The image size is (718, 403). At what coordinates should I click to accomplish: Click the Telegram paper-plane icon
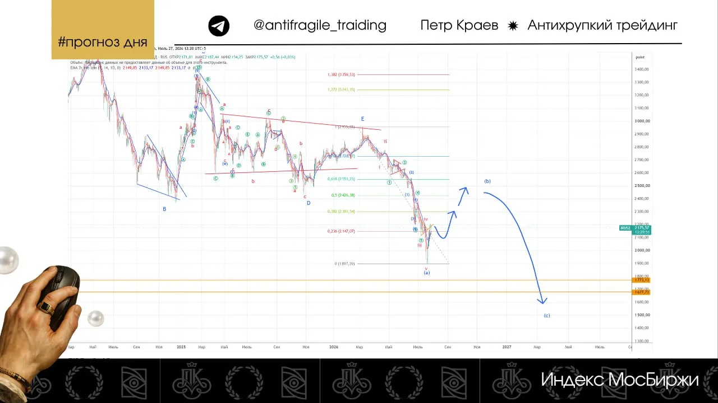coord(219,26)
